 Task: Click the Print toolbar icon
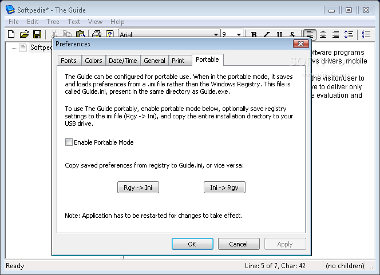coord(97,34)
